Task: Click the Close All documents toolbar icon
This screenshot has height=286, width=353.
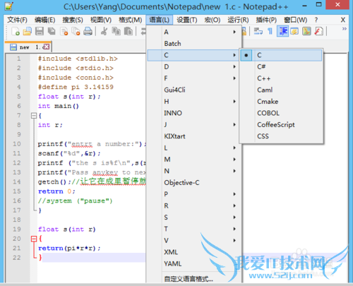Action: click(x=76, y=31)
